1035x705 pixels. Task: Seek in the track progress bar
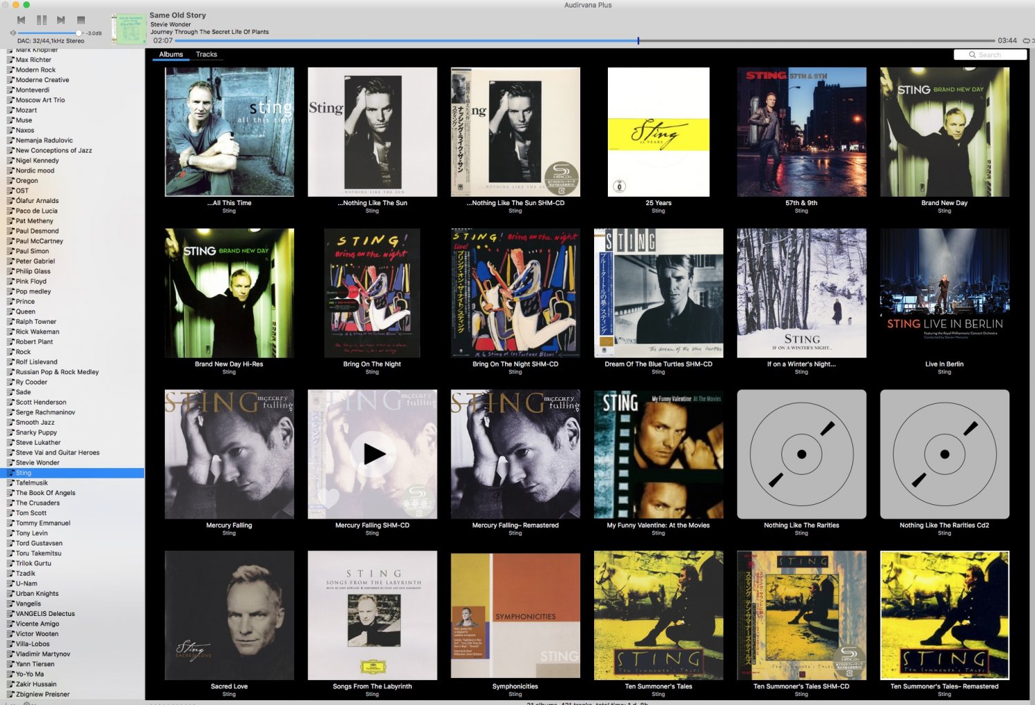[584, 41]
